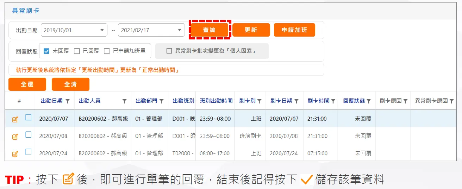Open the filter icon on the 出勤日期 column

68,101
